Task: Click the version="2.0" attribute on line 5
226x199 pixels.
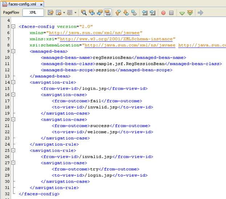Action: (75, 26)
